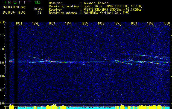172x109 pixels.
Task: Click the 1655 time marker
Action: 85,23
